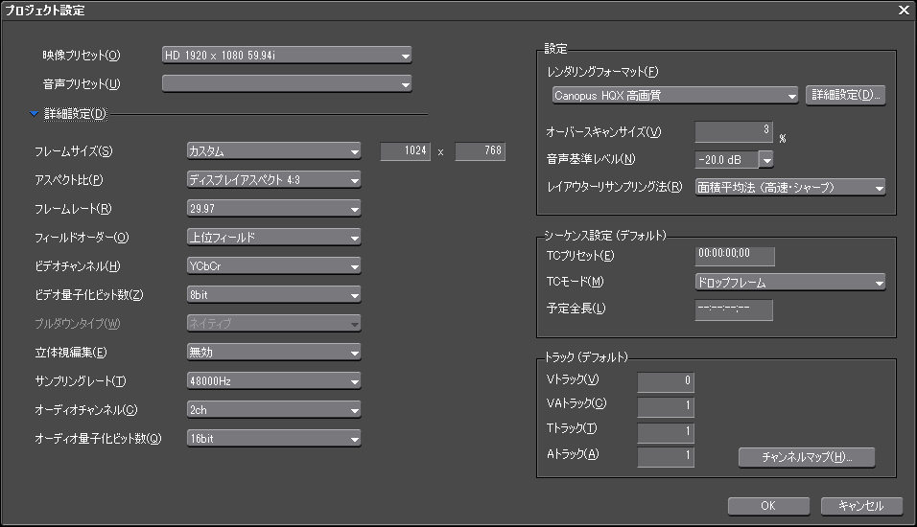
Task: Collapse the 詳細設定 section triangle
Action: pyautogui.click(x=34, y=114)
